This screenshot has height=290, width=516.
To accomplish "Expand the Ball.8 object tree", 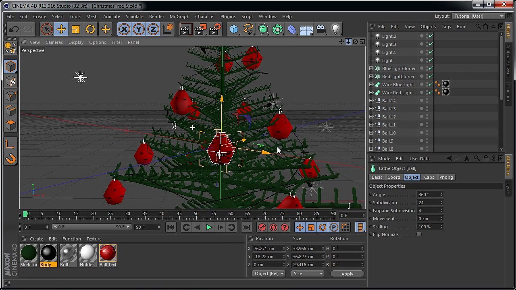I will click(x=371, y=149).
